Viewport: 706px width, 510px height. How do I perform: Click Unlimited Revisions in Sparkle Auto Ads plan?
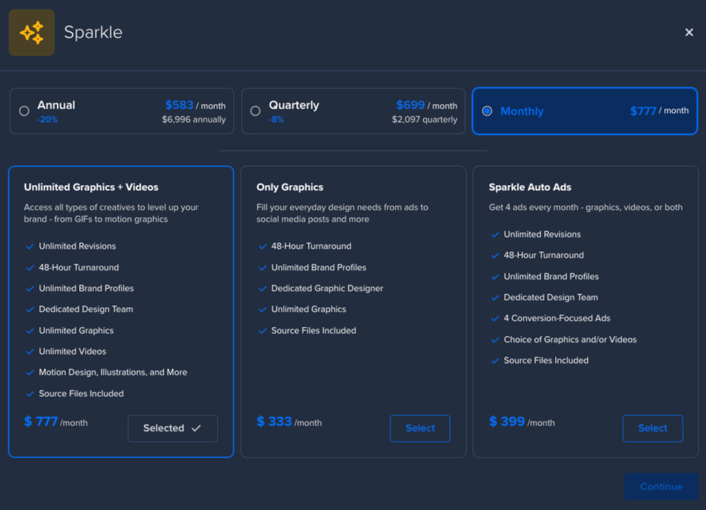coord(542,234)
